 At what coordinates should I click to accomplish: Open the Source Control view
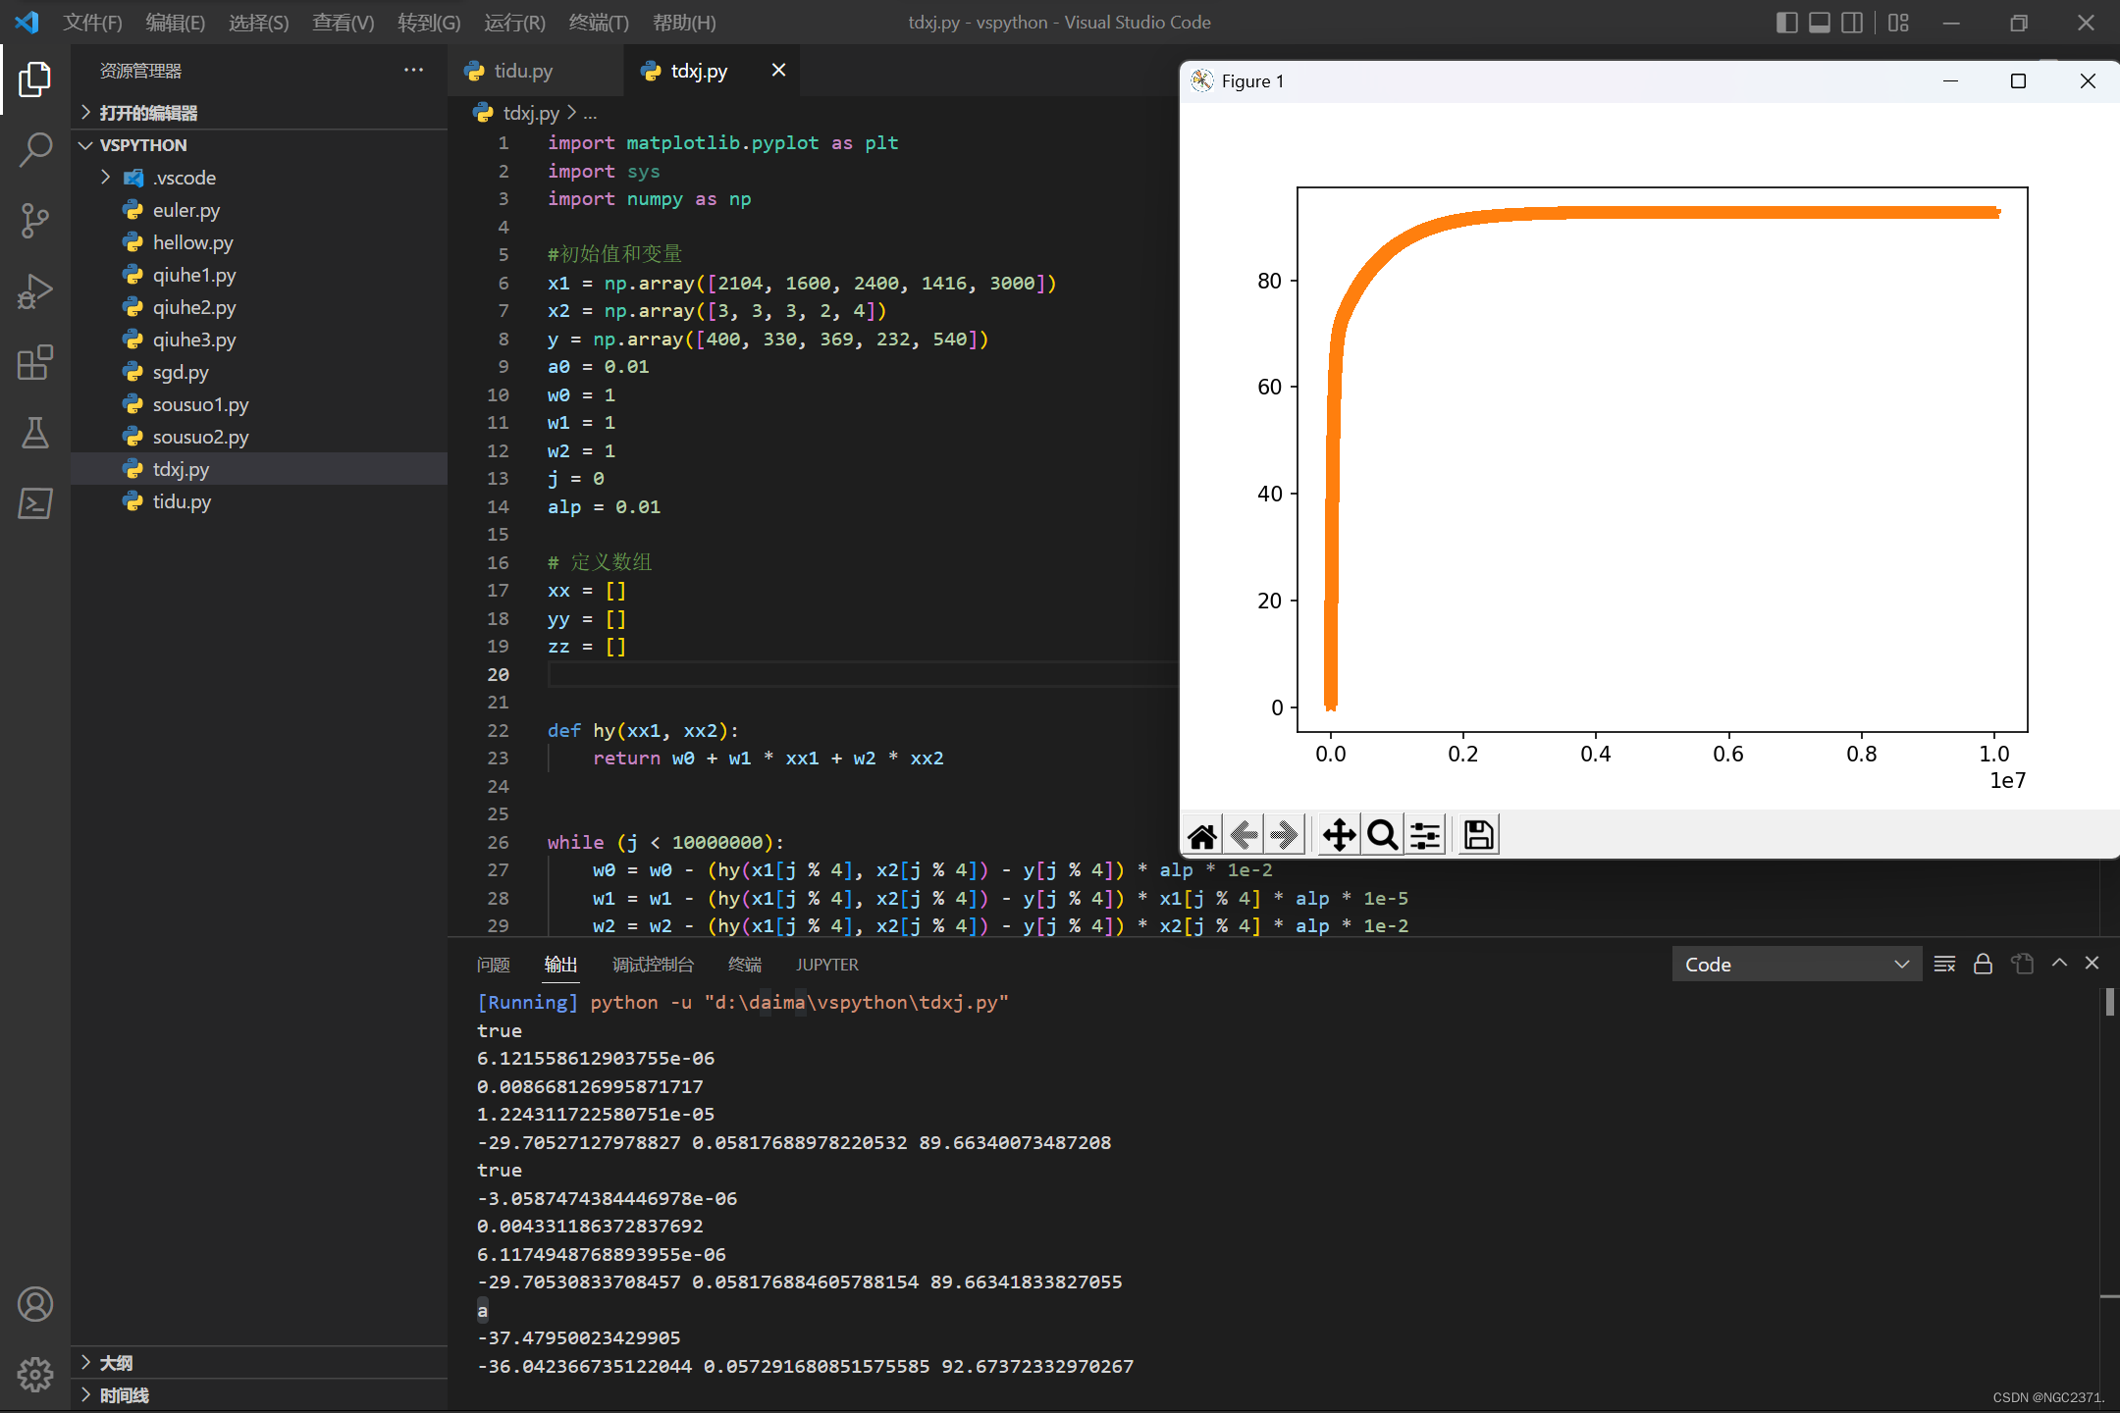pyautogui.click(x=35, y=221)
